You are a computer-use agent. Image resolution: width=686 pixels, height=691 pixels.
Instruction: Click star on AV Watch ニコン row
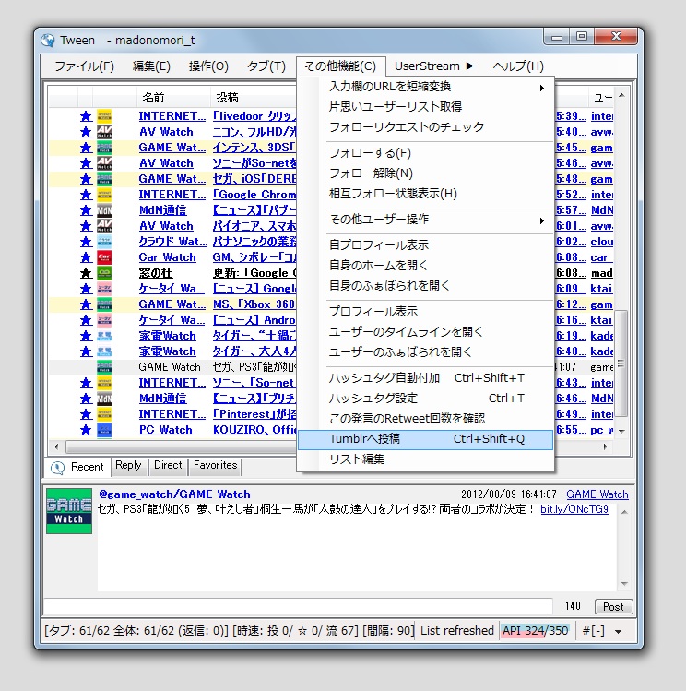87,132
